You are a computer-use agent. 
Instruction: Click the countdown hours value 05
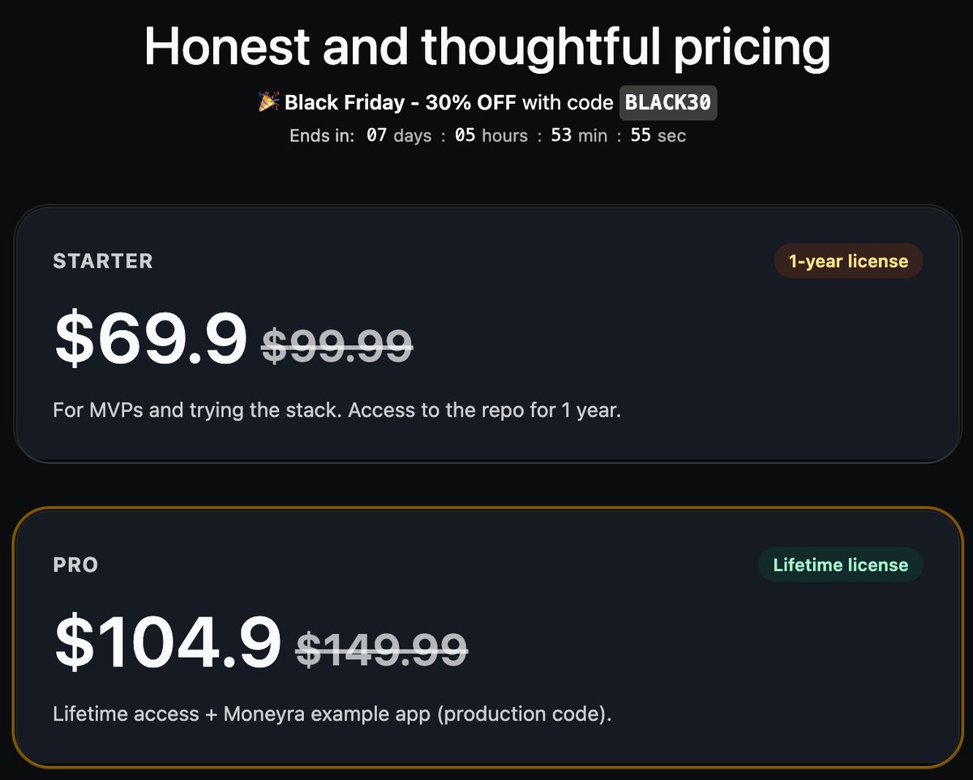coord(465,135)
